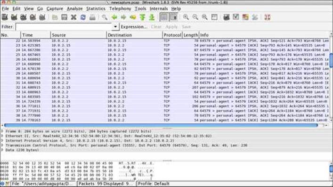Open the Internals menu

159,8
